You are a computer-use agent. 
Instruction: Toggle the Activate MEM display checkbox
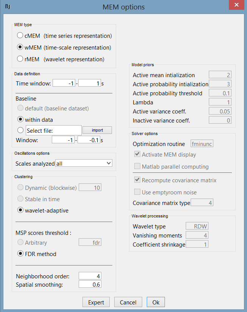click(137, 155)
